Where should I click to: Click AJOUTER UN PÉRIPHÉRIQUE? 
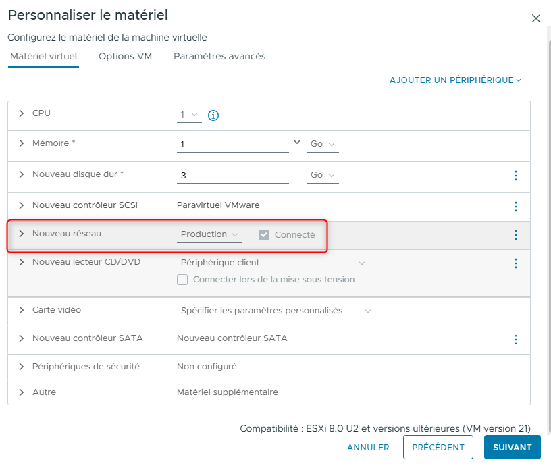coord(455,80)
